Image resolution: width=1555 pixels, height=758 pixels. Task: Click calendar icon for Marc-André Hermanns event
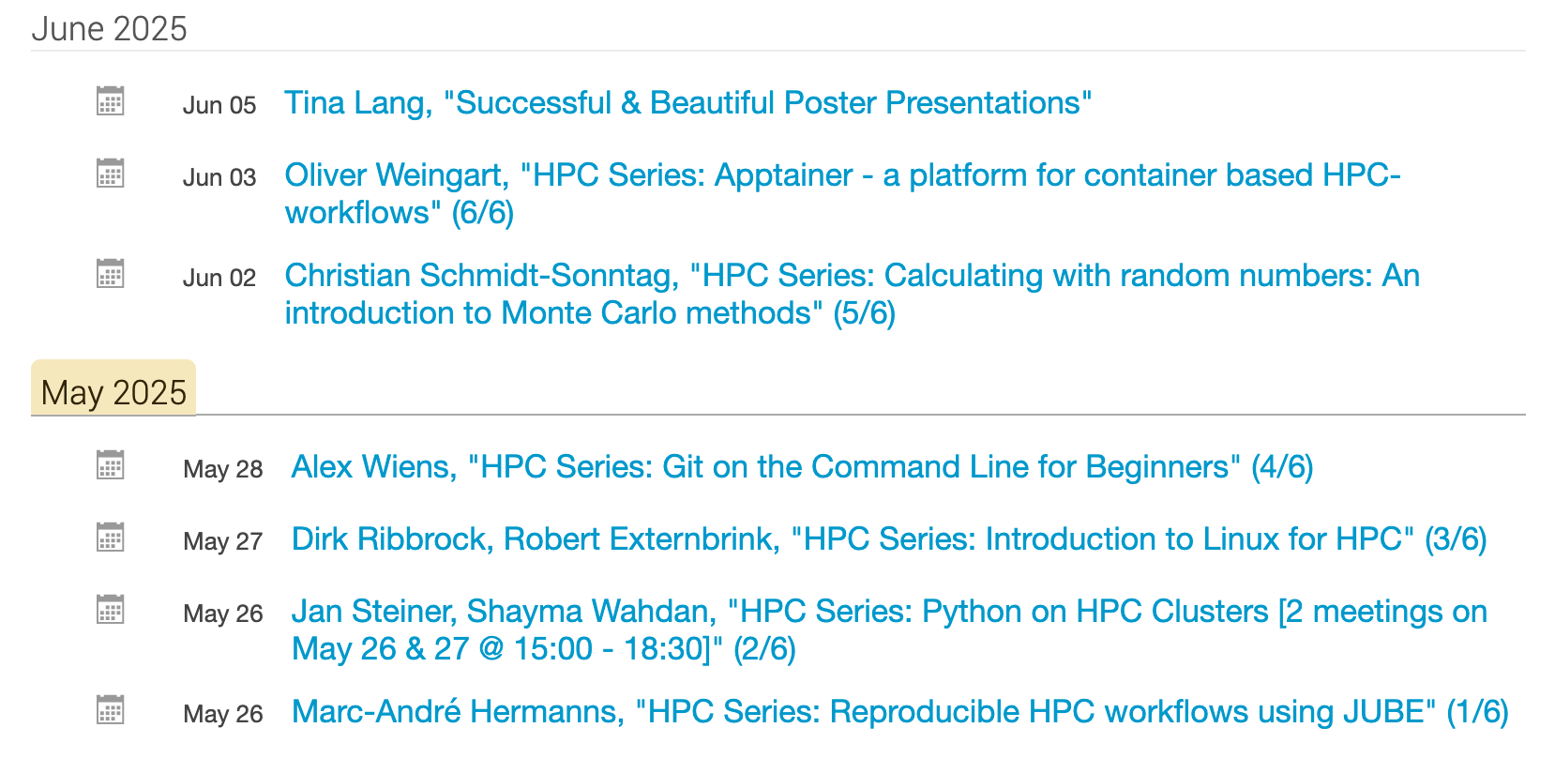coord(110,709)
